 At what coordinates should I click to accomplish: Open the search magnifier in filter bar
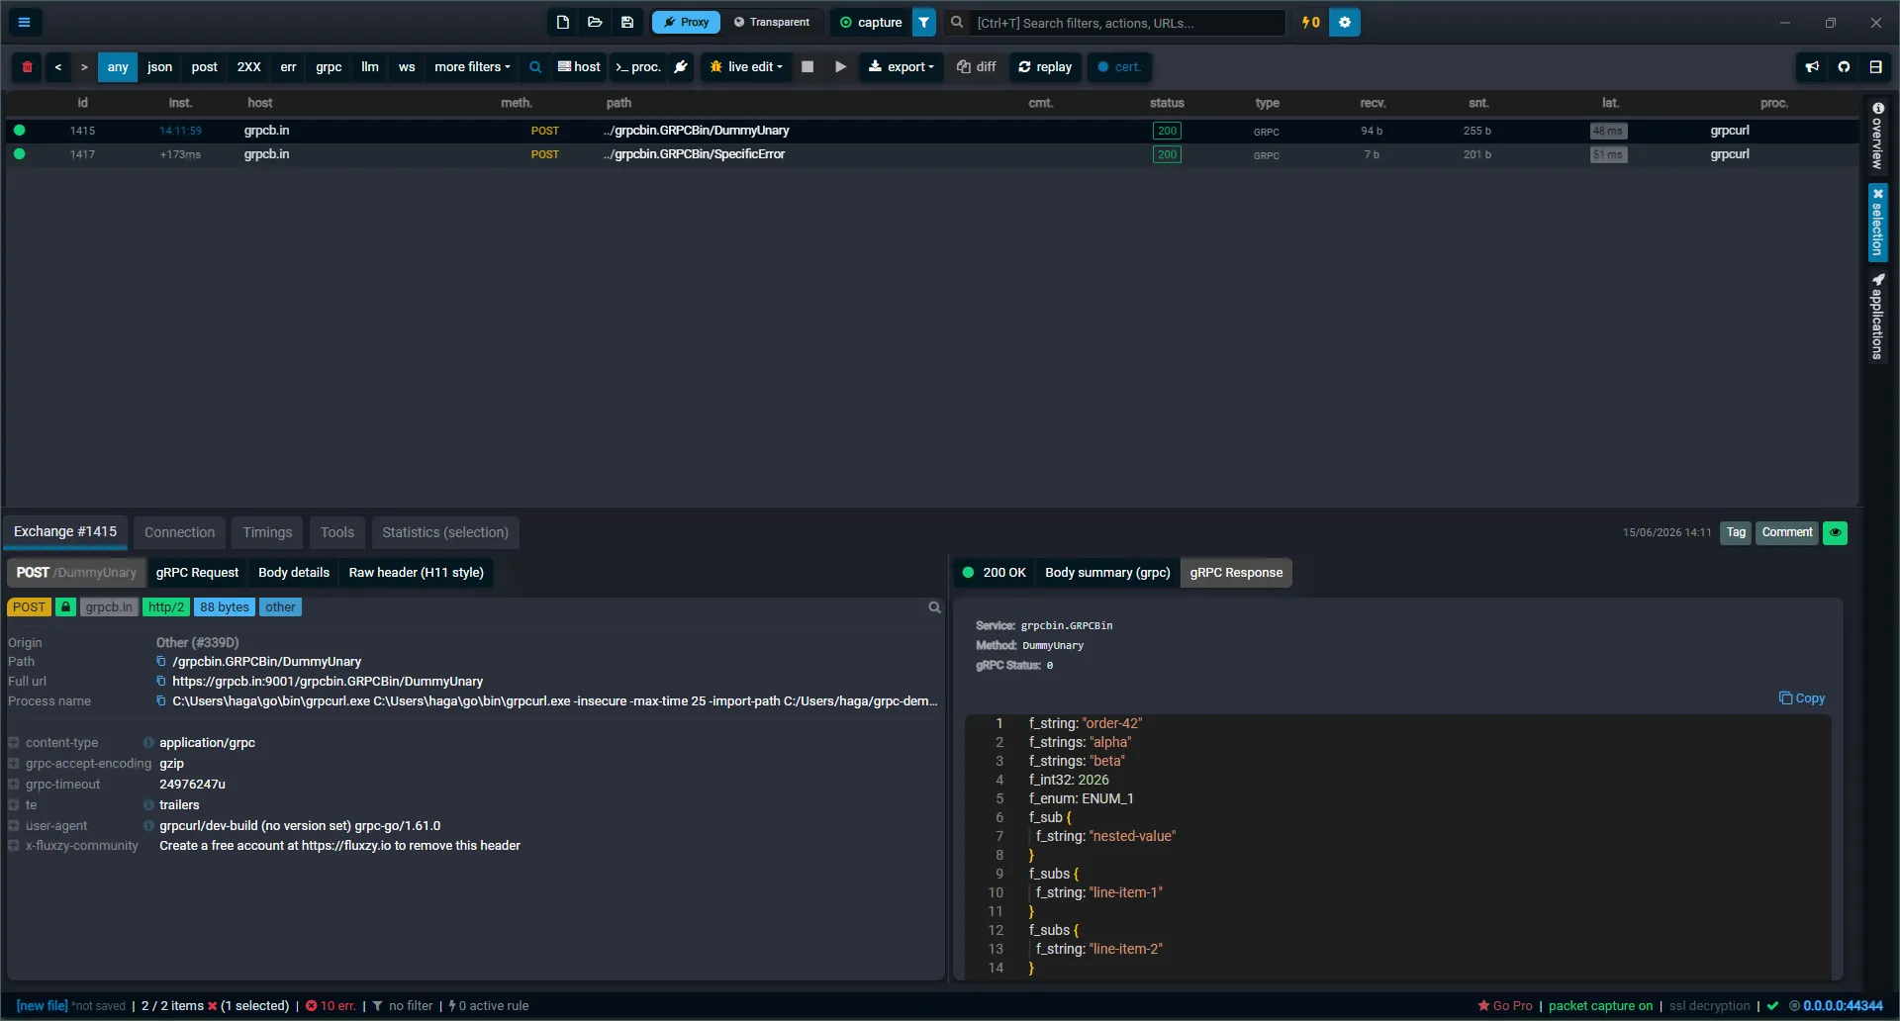point(535,66)
